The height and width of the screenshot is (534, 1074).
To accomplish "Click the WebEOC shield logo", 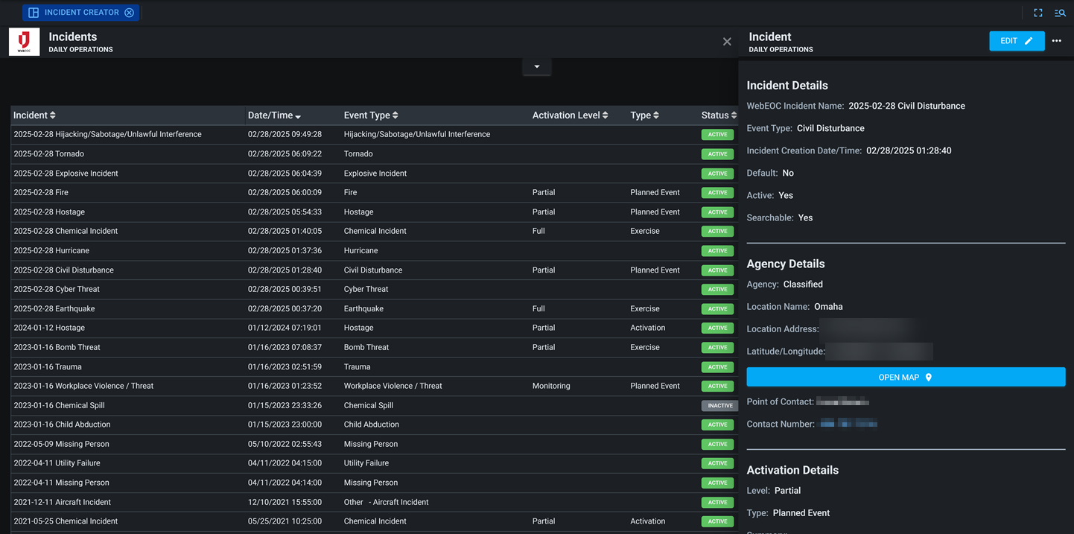I will [23, 42].
